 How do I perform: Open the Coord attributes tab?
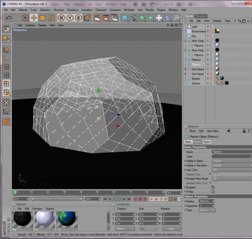[197, 142]
